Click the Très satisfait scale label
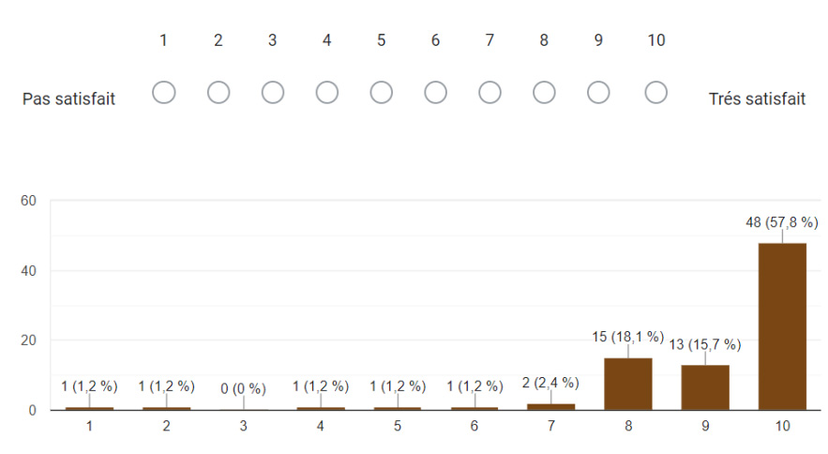The height and width of the screenshot is (454, 828). tap(757, 98)
